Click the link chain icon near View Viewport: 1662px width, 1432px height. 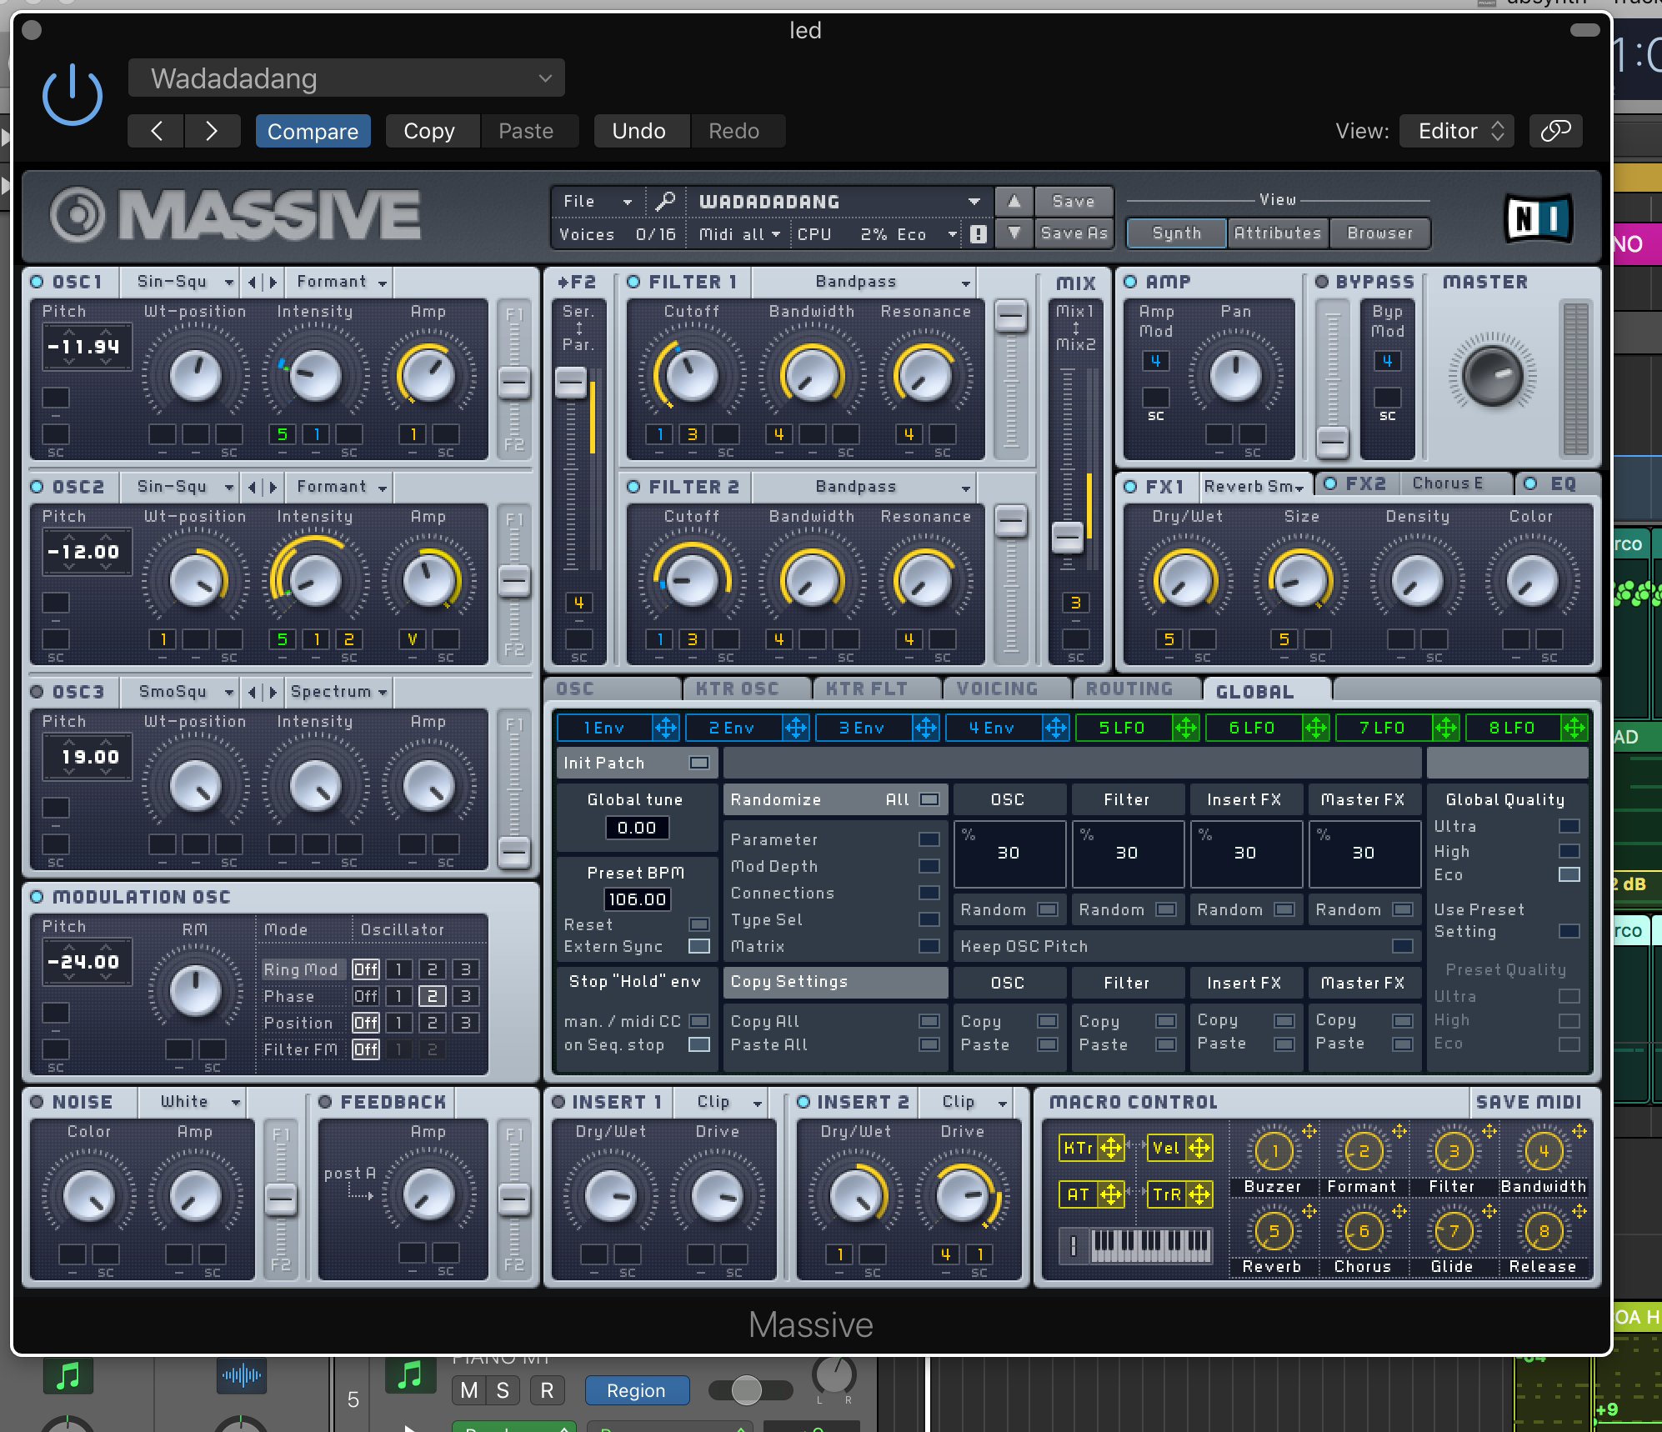click(1555, 131)
